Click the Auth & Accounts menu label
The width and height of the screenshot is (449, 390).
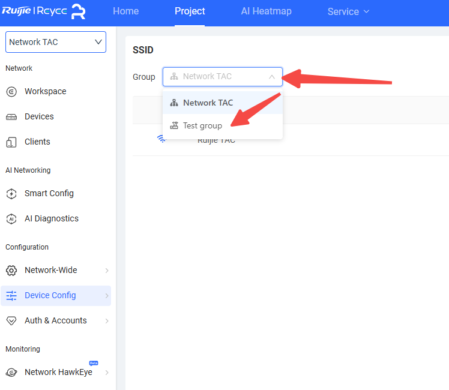56,320
